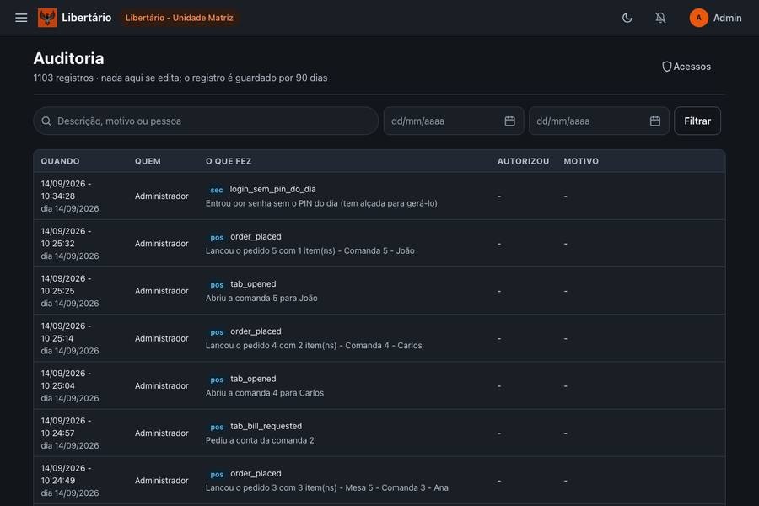Click the Libertário phoenix logo
This screenshot has width=759, height=506.
pos(47,18)
